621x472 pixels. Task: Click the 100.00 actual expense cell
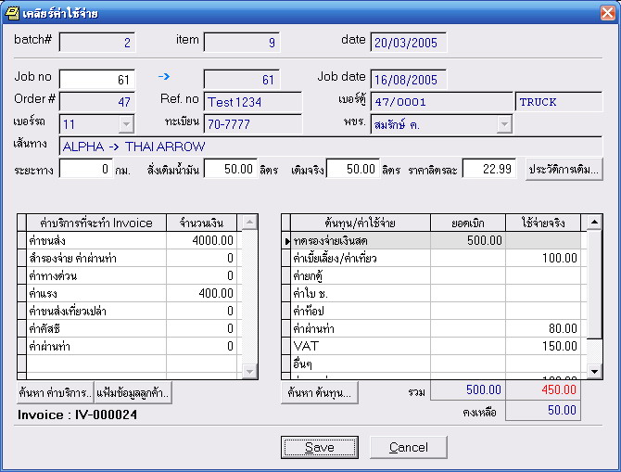click(543, 258)
